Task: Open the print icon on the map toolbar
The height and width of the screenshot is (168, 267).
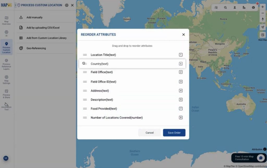Action: tap(253, 7)
